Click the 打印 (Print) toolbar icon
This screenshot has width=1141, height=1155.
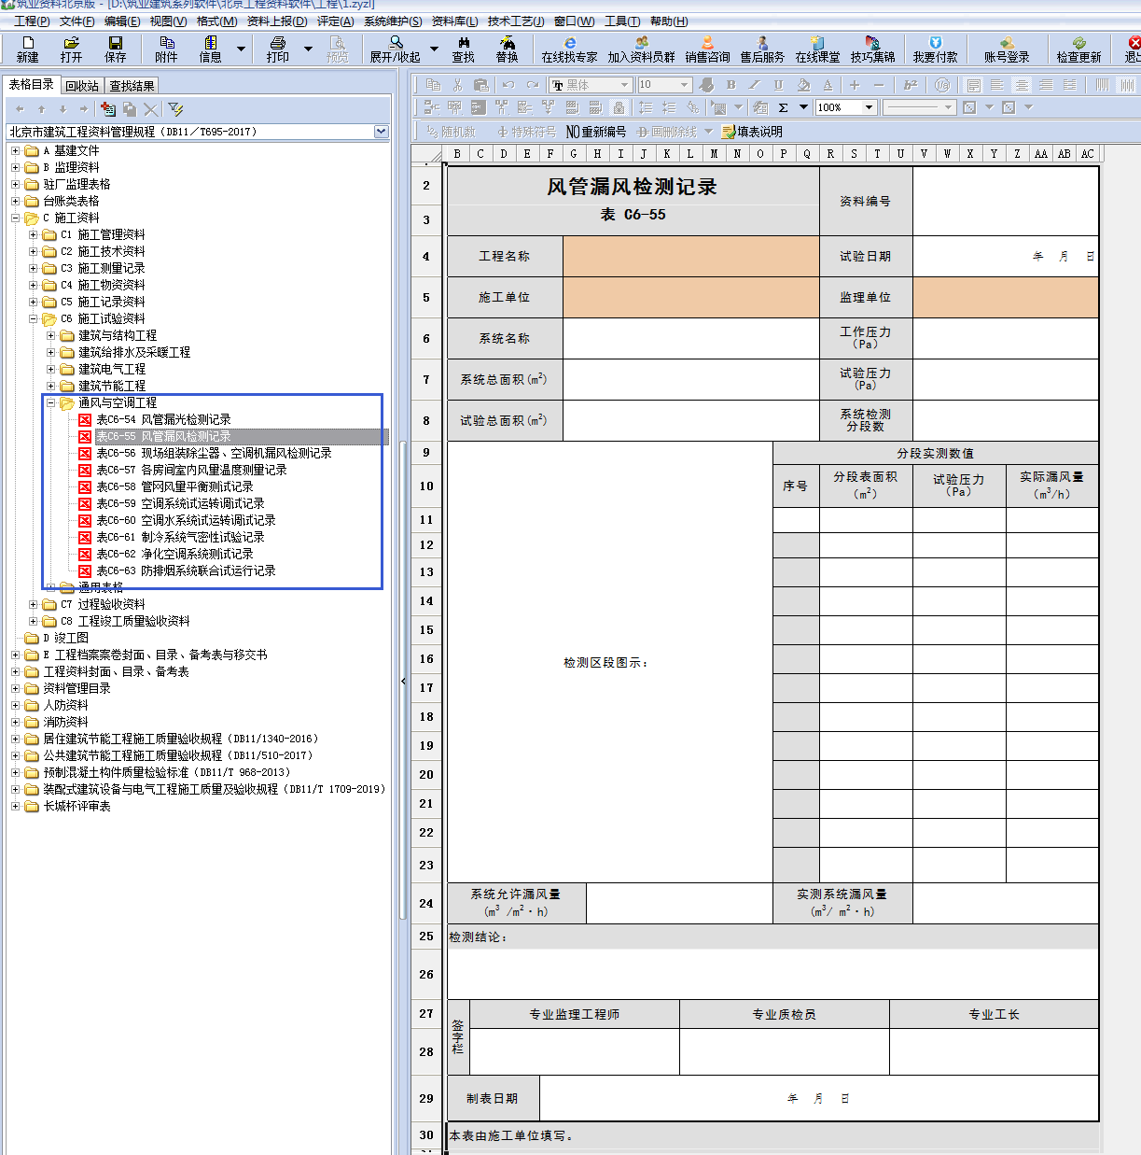point(278,49)
